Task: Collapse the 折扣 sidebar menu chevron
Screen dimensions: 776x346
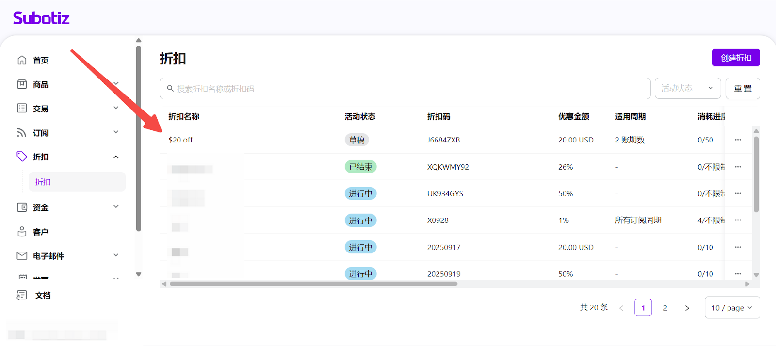Action: point(116,157)
